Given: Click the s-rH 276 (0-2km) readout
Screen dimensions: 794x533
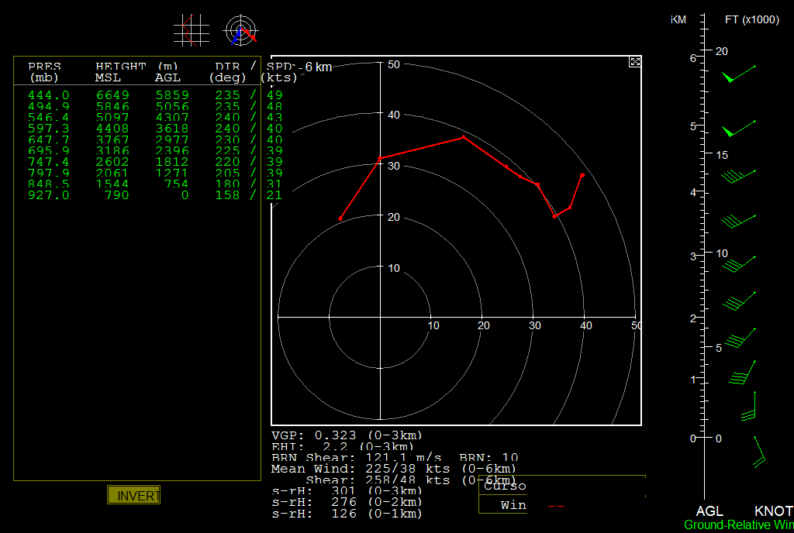Looking at the screenshot, I should coord(347,502).
